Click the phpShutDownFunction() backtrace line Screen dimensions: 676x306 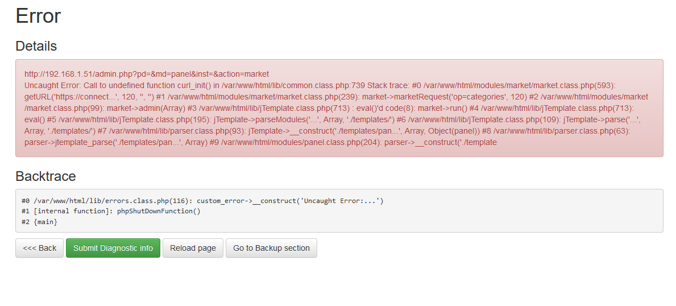[159, 211]
